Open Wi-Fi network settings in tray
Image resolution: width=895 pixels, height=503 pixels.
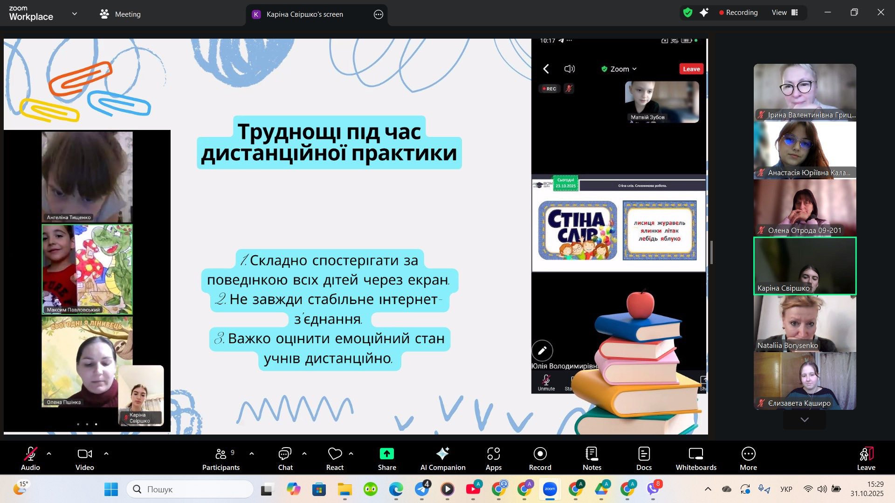click(x=808, y=489)
